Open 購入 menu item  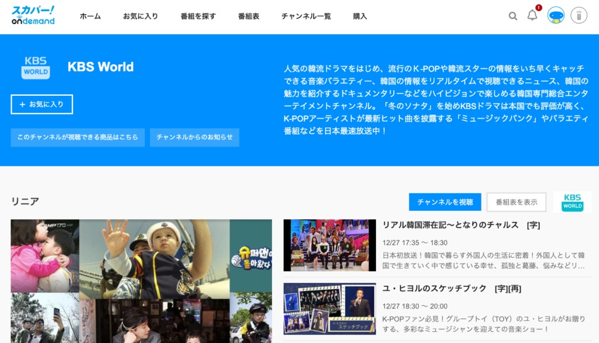click(360, 16)
